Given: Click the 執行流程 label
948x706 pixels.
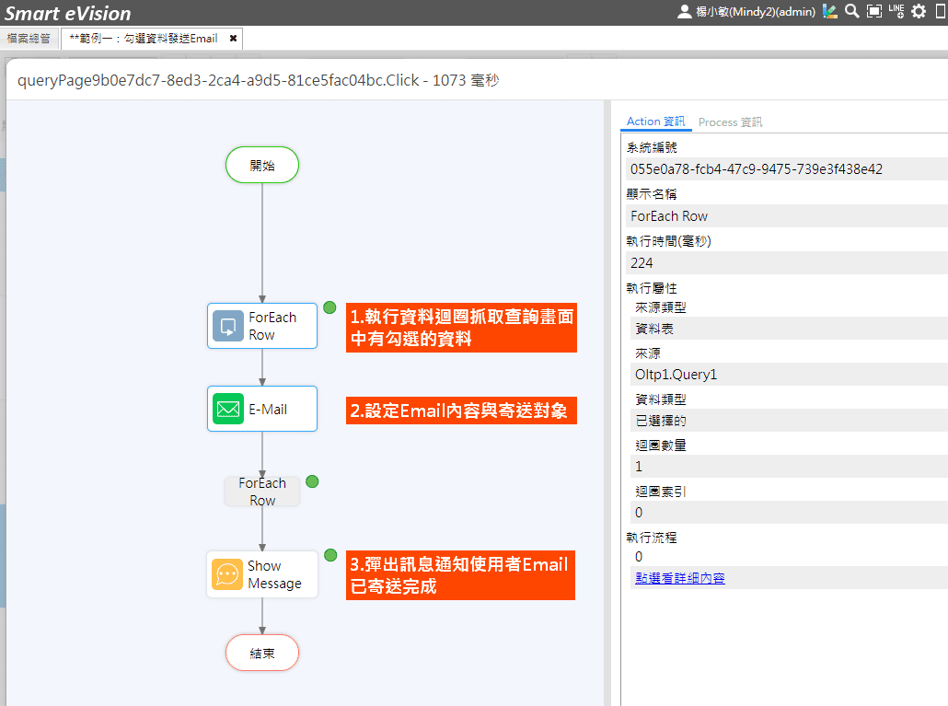Looking at the screenshot, I should (652, 538).
